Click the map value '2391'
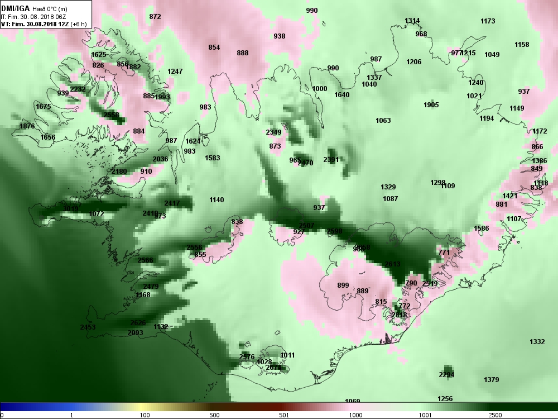Image resolution: width=558 pixels, height=419 pixels. pyautogui.click(x=331, y=160)
